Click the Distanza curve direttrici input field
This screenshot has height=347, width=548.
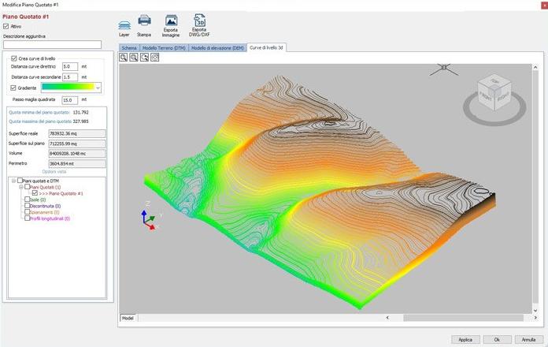[70, 67]
